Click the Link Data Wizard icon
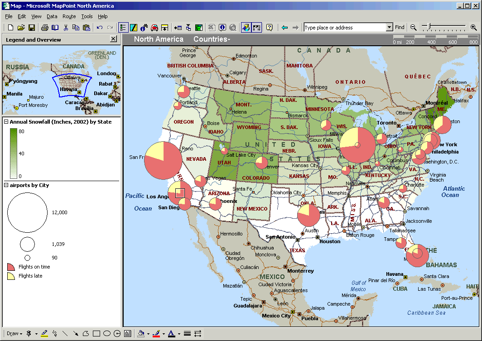This screenshot has height=341, width=482. [x=188, y=28]
